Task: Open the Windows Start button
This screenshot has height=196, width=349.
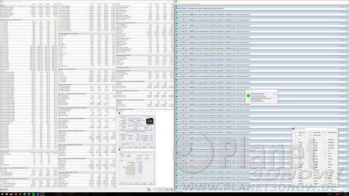Action: tap(2, 194)
